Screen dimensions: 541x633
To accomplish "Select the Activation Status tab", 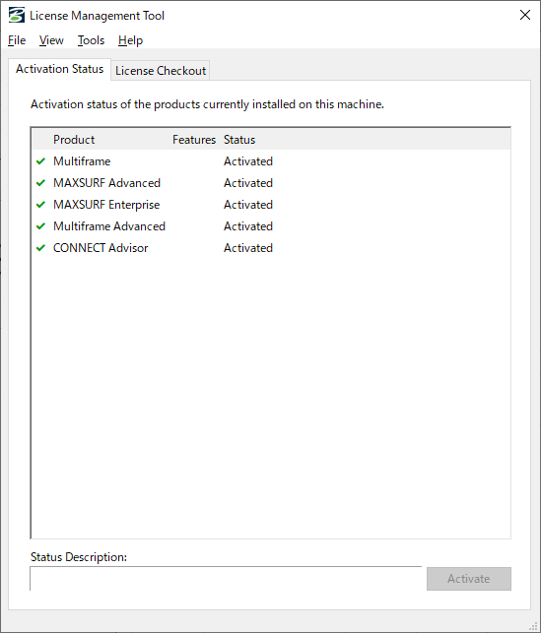I will click(x=60, y=69).
